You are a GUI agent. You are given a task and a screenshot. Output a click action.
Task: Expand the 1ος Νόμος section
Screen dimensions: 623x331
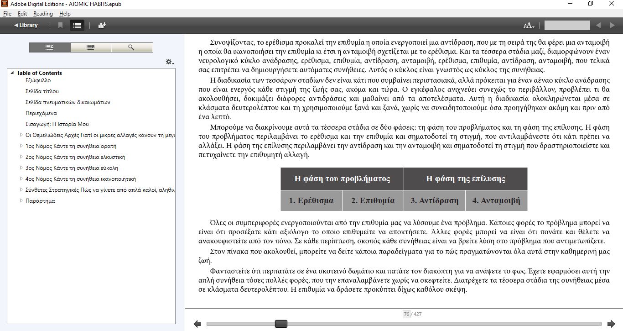click(x=21, y=146)
